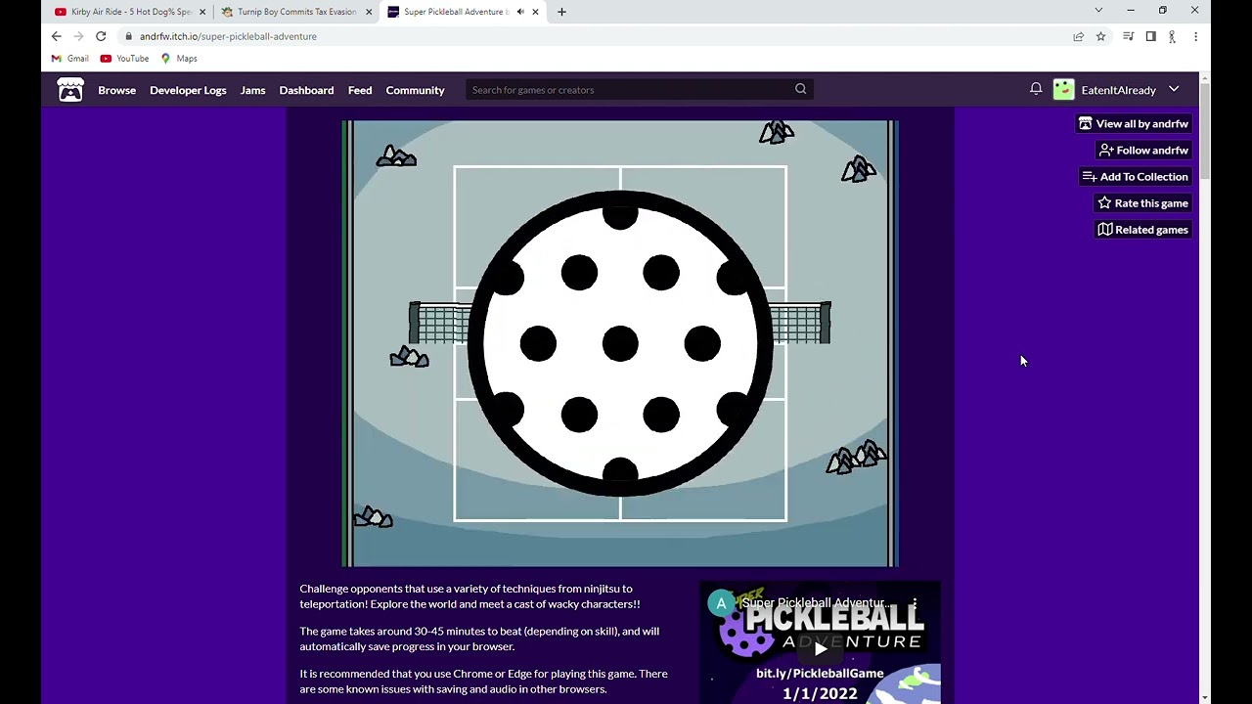The height and width of the screenshot is (704, 1252).
Task: Click the bit.ly/PickleballGame text in video
Action: (x=820, y=674)
